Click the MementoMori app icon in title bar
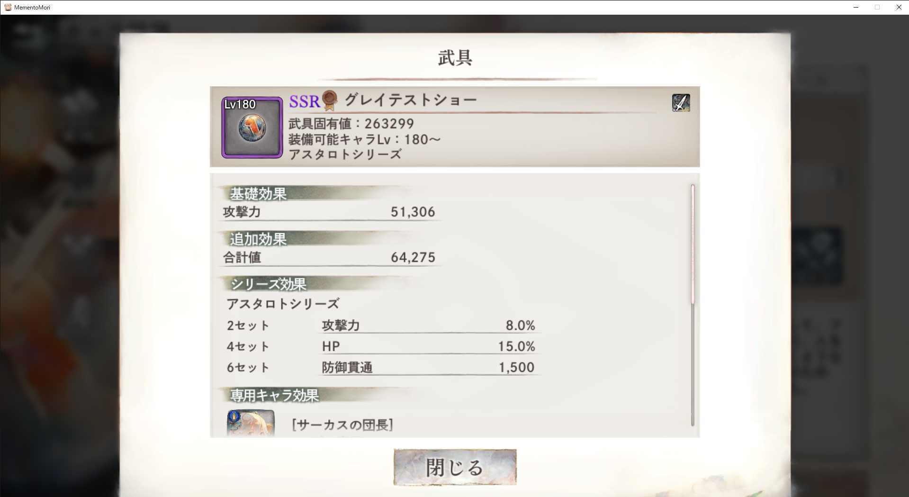Image resolution: width=909 pixels, height=497 pixels. [x=8, y=7]
